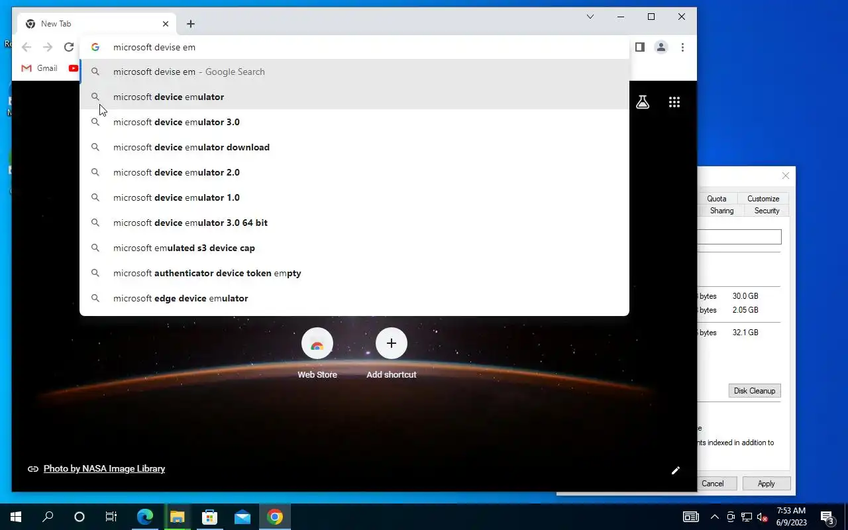Customize this page with pencil icon
848x530 pixels.
[x=676, y=470]
